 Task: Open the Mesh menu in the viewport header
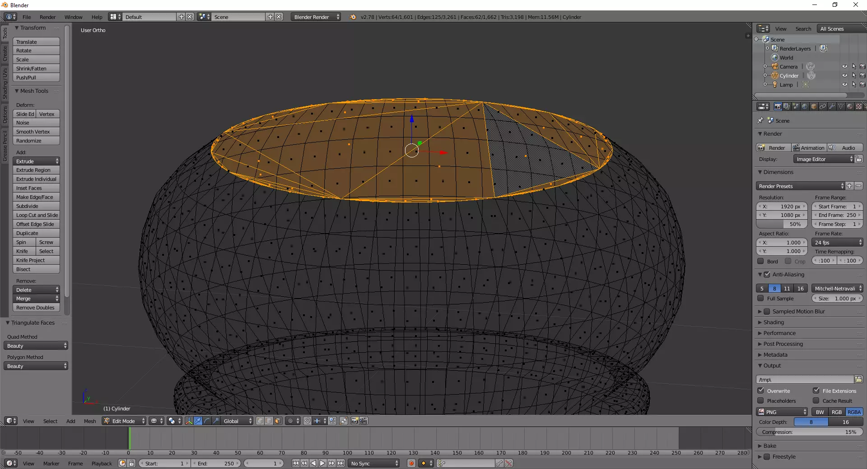coord(90,421)
